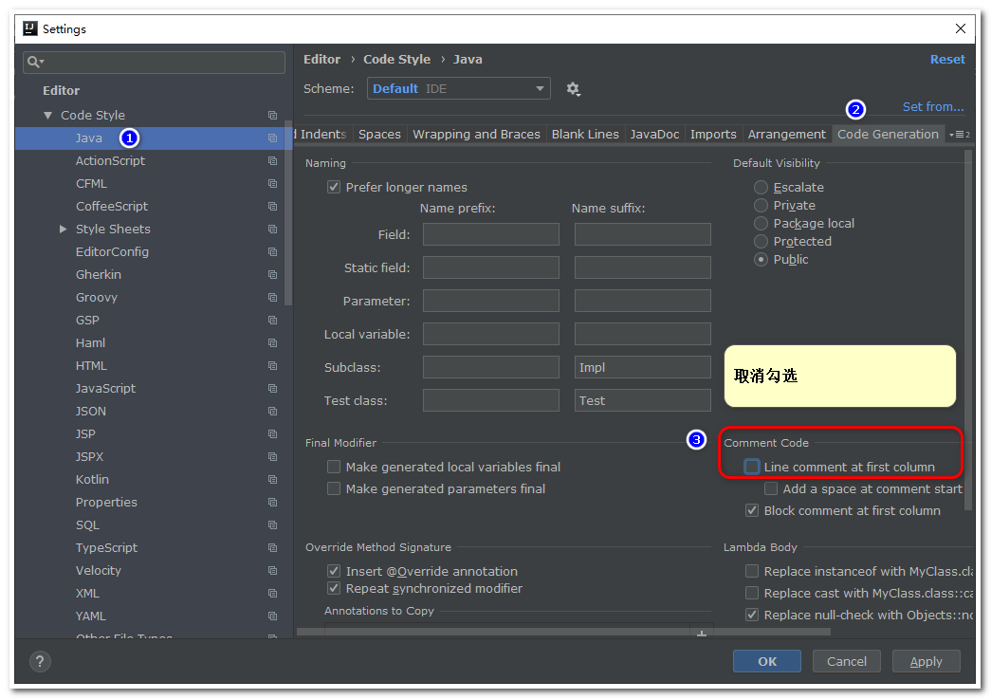The width and height of the screenshot is (991, 699).
Task: Click the copy icon beside Java row
Action: tap(272, 138)
